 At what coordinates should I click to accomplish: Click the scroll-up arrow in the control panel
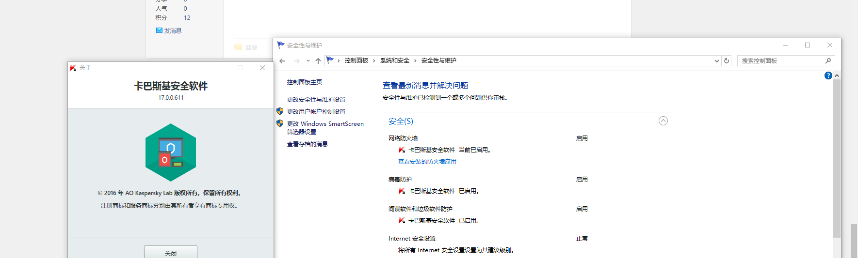click(x=837, y=76)
